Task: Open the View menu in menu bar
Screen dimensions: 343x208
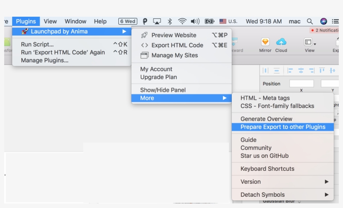Action: (x=50, y=21)
